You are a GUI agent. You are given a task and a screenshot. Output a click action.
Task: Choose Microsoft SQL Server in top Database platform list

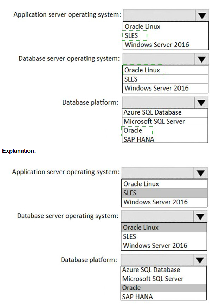[154, 122]
